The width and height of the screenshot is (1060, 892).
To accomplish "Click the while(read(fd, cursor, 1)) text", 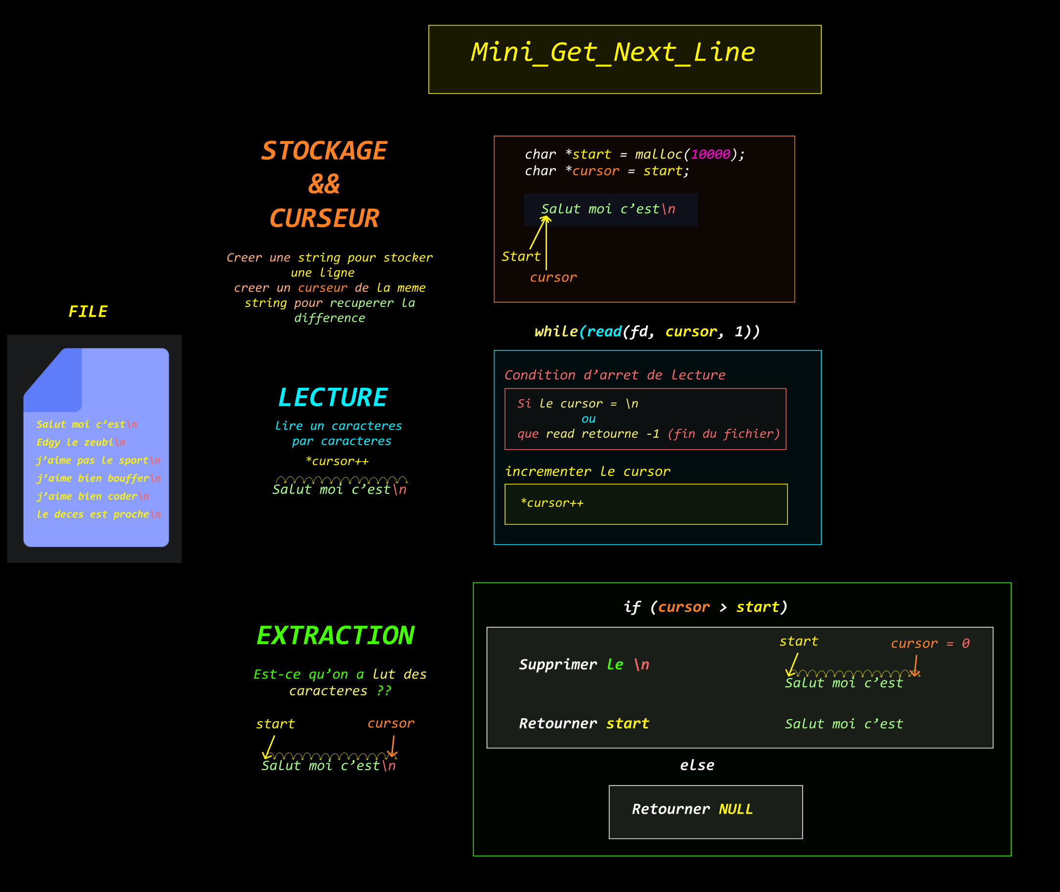I will [647, 332].
